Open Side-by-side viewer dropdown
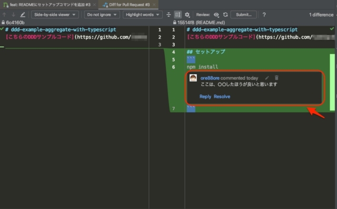The width and height of the screenshot is (337, 209). [x=55, y=15]
